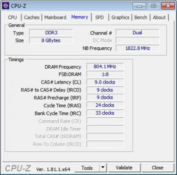Switch to the CPU tab

(12, 17)
